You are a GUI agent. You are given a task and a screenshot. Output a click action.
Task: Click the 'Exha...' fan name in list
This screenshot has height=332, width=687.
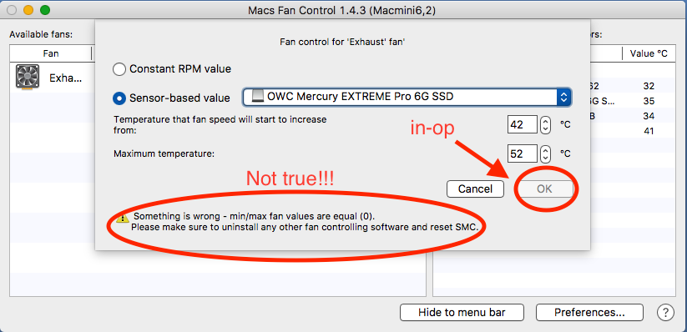pyautogui.click(x=65, y=78)
